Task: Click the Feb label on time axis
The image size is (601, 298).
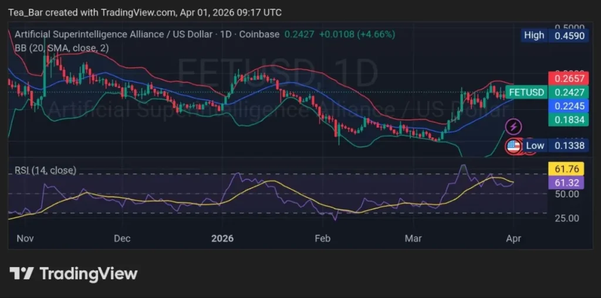Action: coord(323,238)
